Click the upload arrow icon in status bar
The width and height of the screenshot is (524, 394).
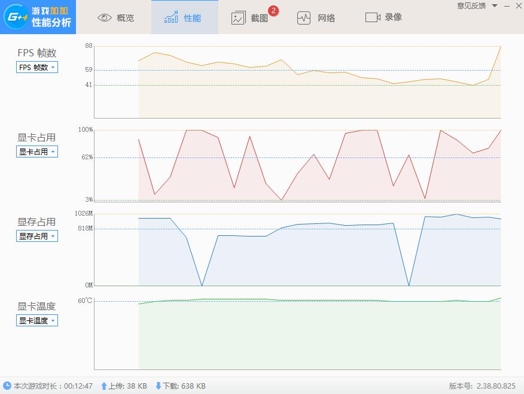tap(103, 386)
